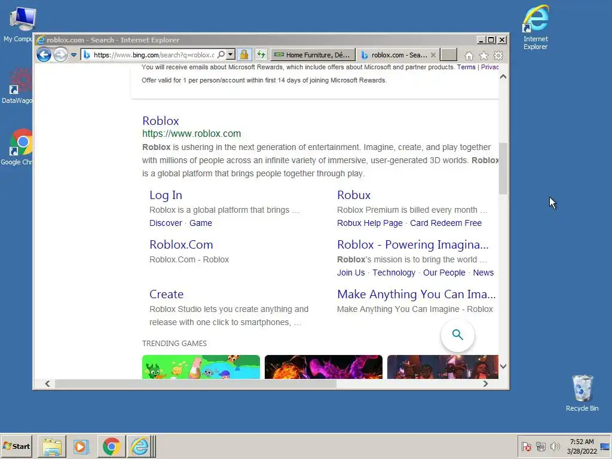The width and height of the screenshot is (612, 459).
Task: Open the first trending game thumbnail
Action: (x=201, y=367)
